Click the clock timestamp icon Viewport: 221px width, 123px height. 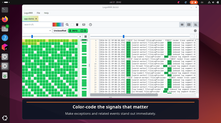[90, 25]
